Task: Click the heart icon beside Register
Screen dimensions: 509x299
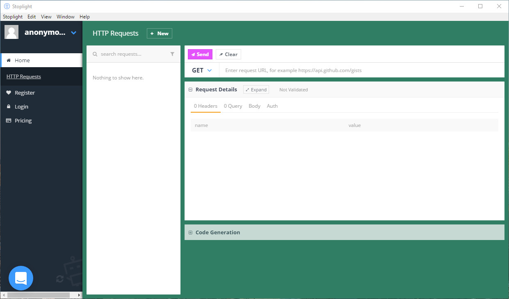Action: click(9, 93)
